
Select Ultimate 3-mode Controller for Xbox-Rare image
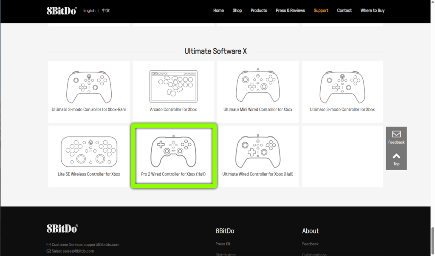point(89,87)
